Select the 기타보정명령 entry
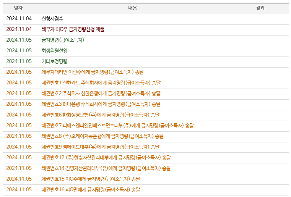 click(x=54, y=61)
